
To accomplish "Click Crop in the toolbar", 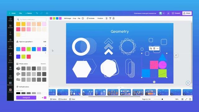I will click(74, 18).
